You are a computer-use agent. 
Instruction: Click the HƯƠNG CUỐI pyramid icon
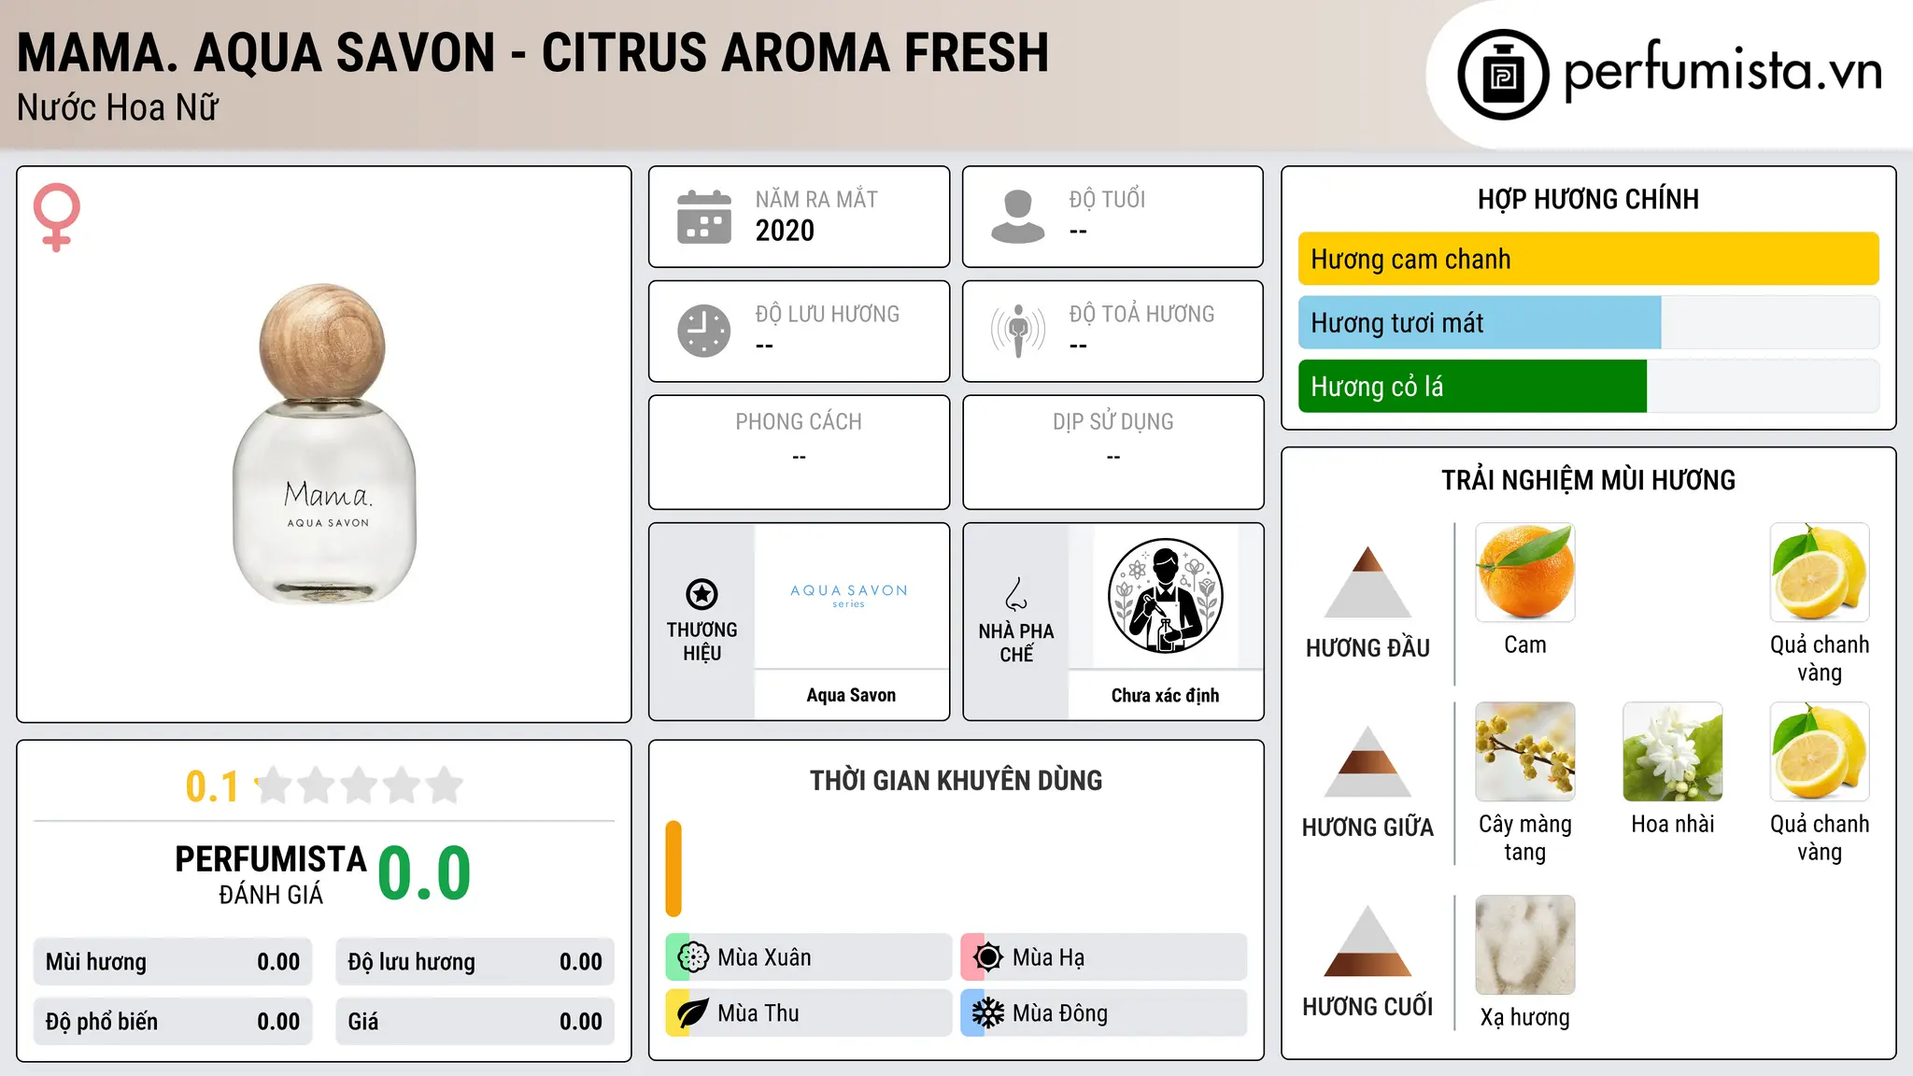[1367, 941]
